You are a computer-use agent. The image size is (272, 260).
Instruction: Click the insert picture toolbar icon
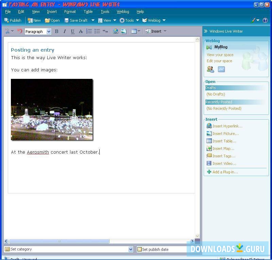pos(124,31)
